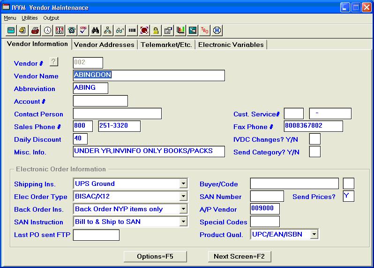The height and width of the screenshot is (268, 374).
Task: Click the blue H circle icon
Action: coord(217,31)
